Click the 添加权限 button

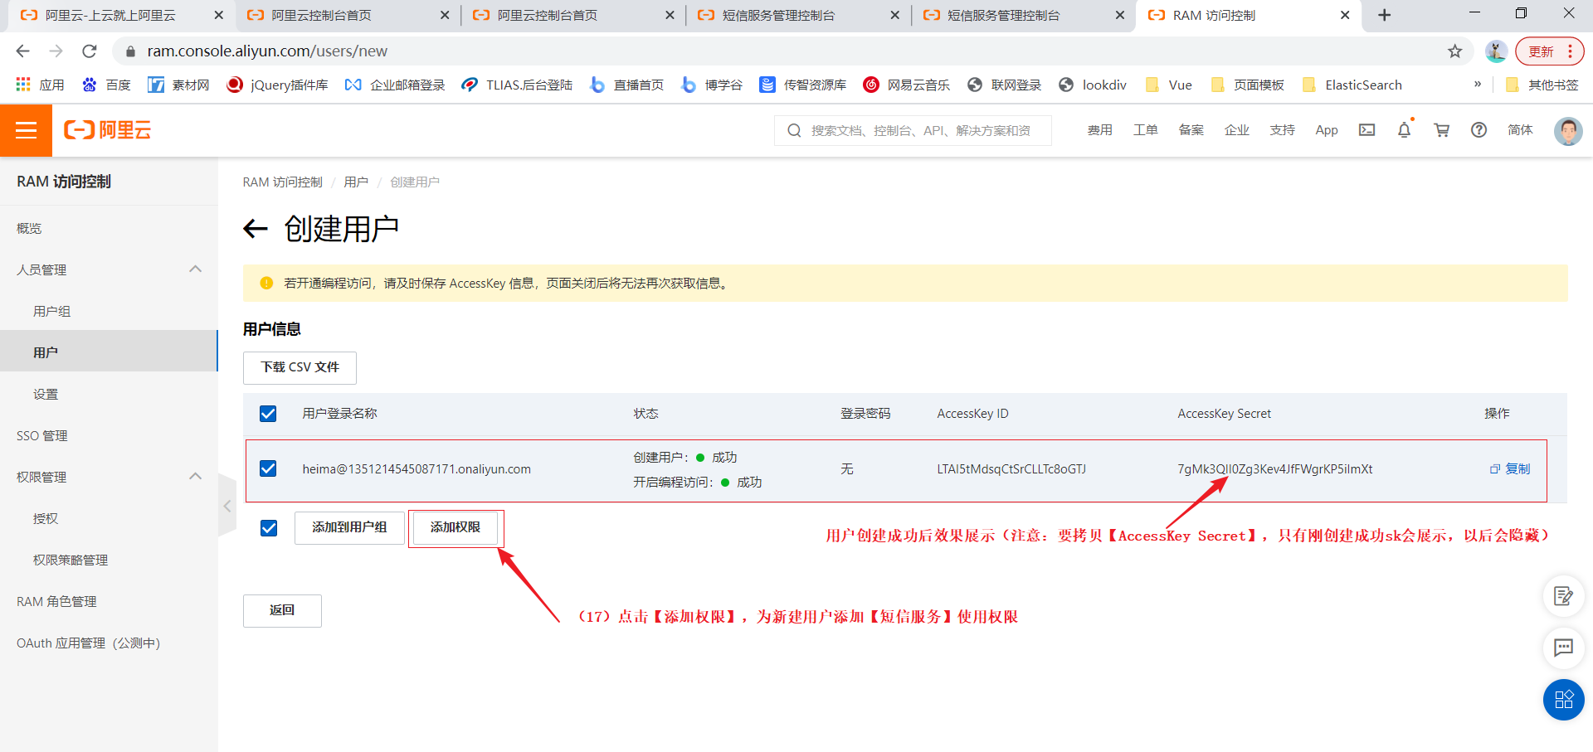click(455, 527)
